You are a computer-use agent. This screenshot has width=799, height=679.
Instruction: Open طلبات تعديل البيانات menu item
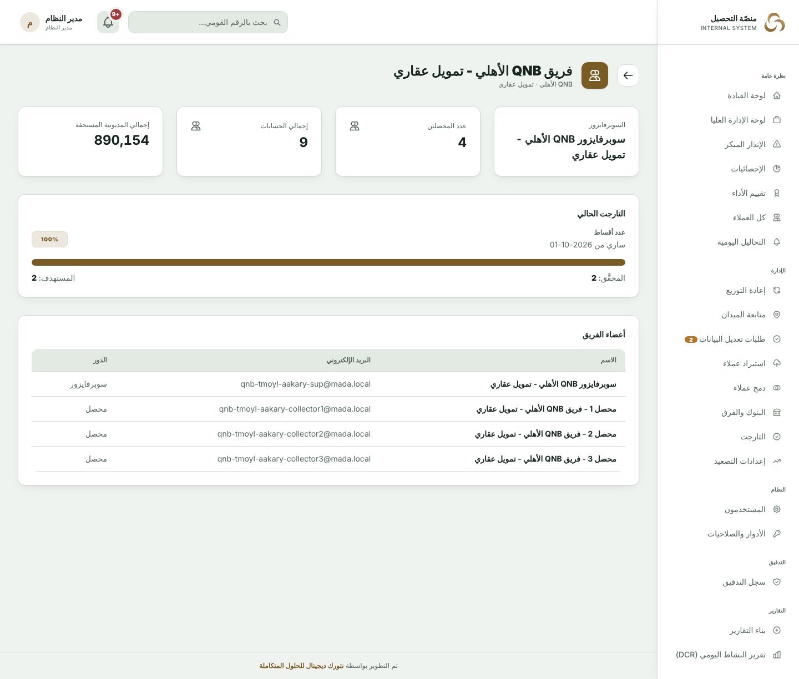pyautogui.click(x=728, y=339)
